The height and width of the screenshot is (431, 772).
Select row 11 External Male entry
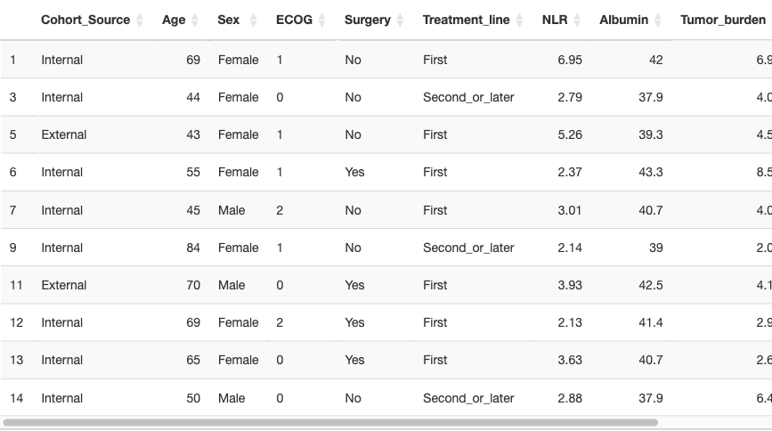pos(386,285)
